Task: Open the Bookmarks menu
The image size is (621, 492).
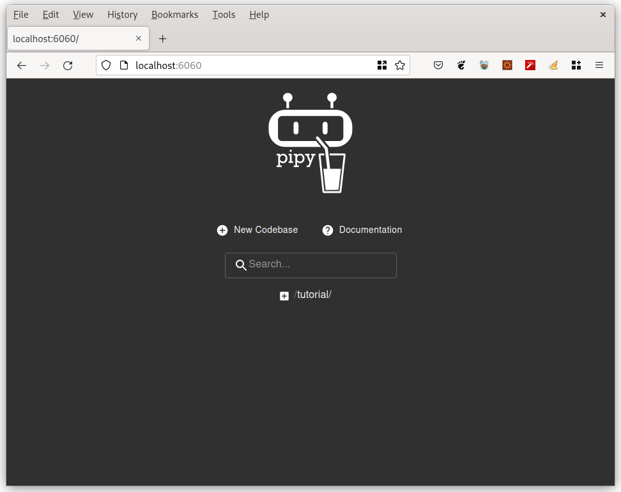Action: [x=174, y=14]
